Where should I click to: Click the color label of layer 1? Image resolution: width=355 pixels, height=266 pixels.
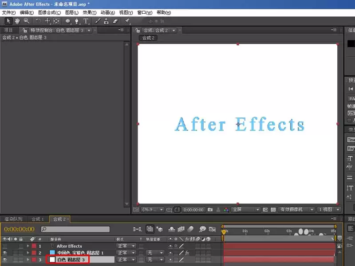click(x=34, y=246)
